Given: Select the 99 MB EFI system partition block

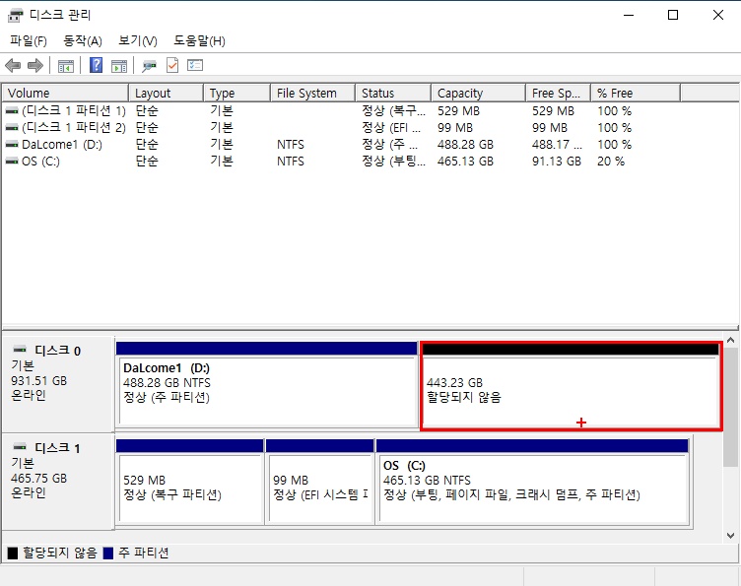Looking at the screenshot, I should 320,482.
